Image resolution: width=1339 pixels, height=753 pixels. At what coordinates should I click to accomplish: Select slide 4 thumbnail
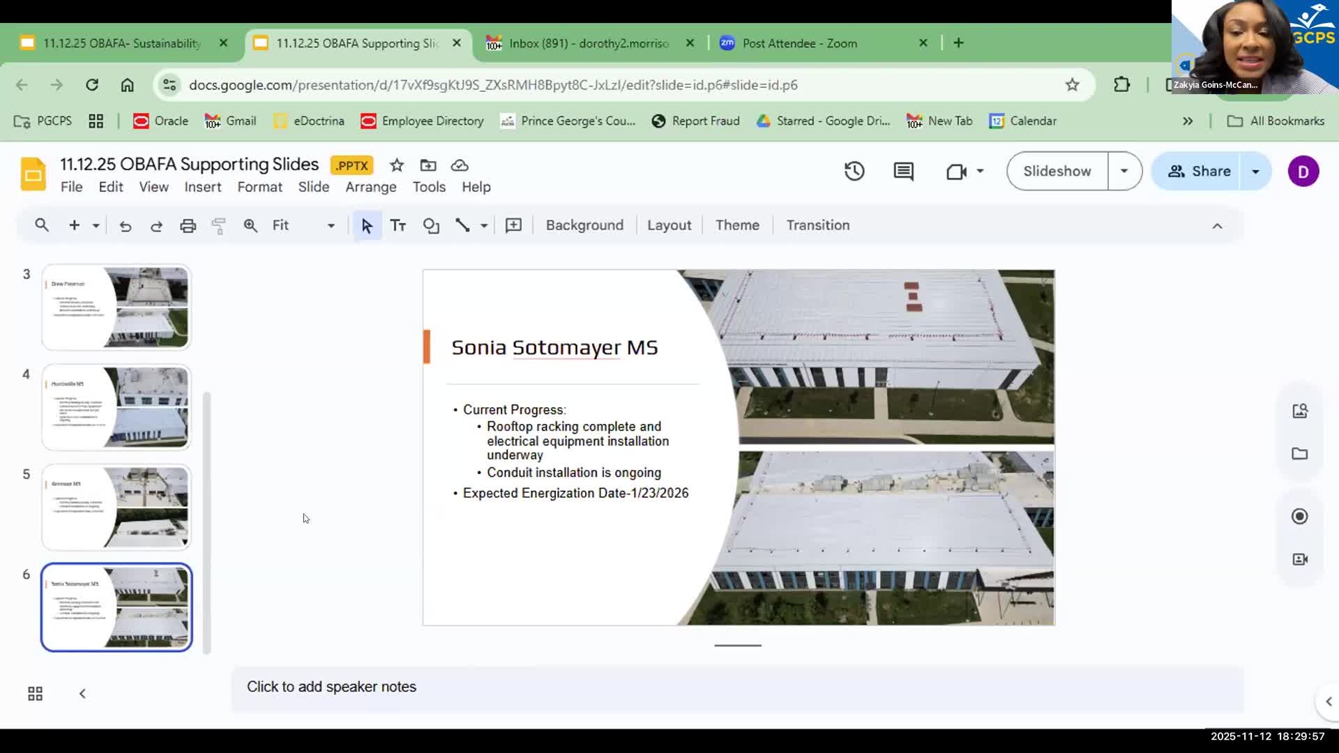[116, 407]
